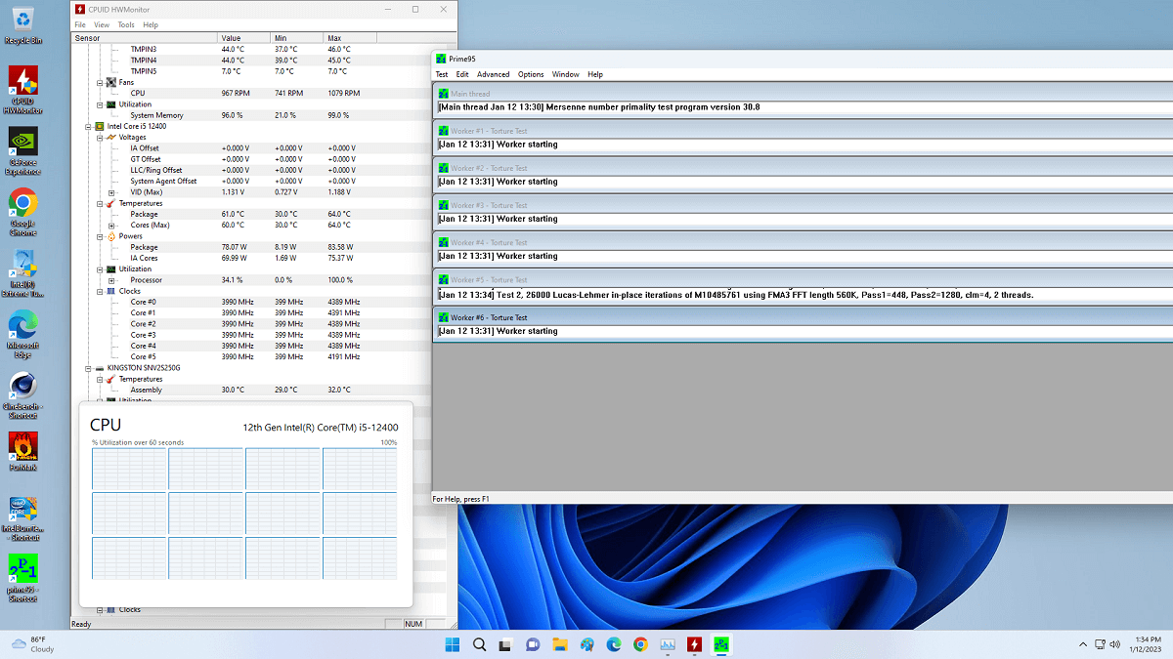Expand the Cores (Max) temperature row

(111, 226)
